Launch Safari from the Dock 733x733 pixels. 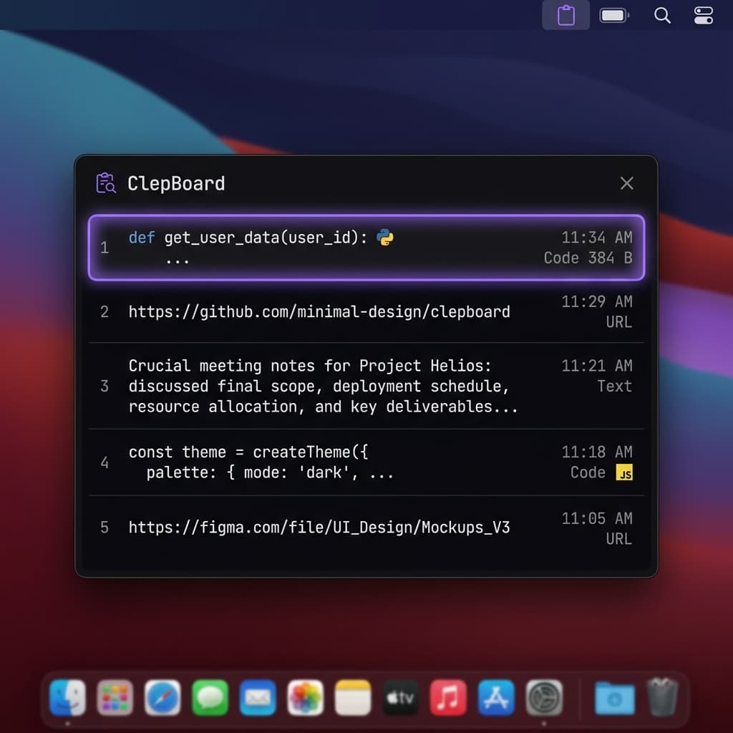point(162,698)
